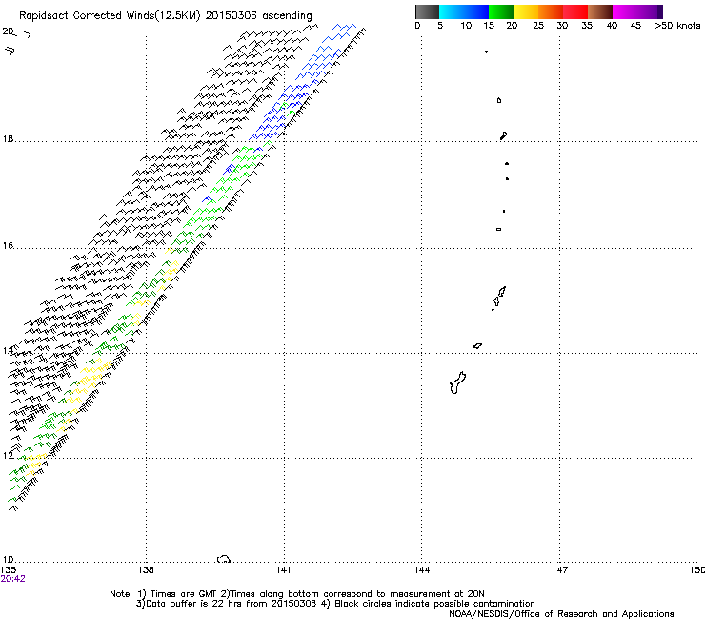
Task: Click the longitude label '141'
Action: point(283,570)
